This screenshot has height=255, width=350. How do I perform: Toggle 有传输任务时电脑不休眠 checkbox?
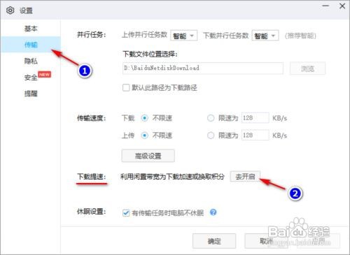pyautogui.click(x=126, y=212)
